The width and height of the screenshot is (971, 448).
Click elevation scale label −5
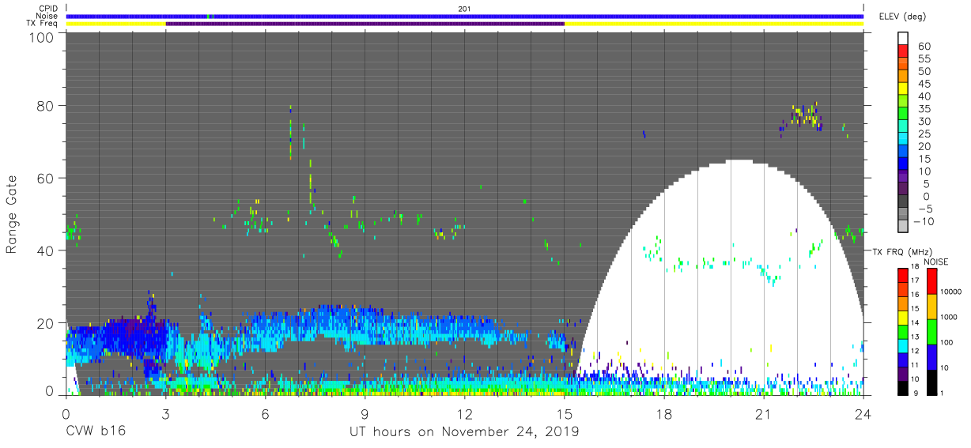click(924, 209)
